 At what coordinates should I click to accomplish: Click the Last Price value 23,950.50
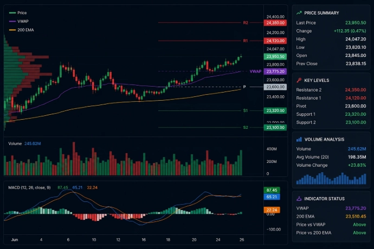(356, 23)
